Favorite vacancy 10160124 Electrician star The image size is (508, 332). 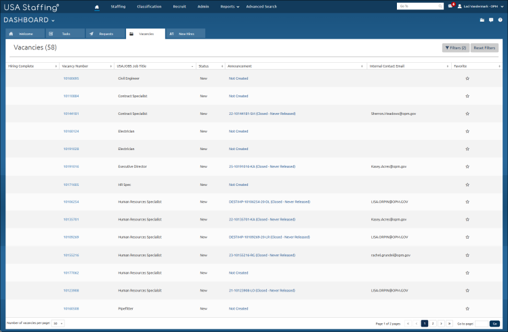pos(467,131)
